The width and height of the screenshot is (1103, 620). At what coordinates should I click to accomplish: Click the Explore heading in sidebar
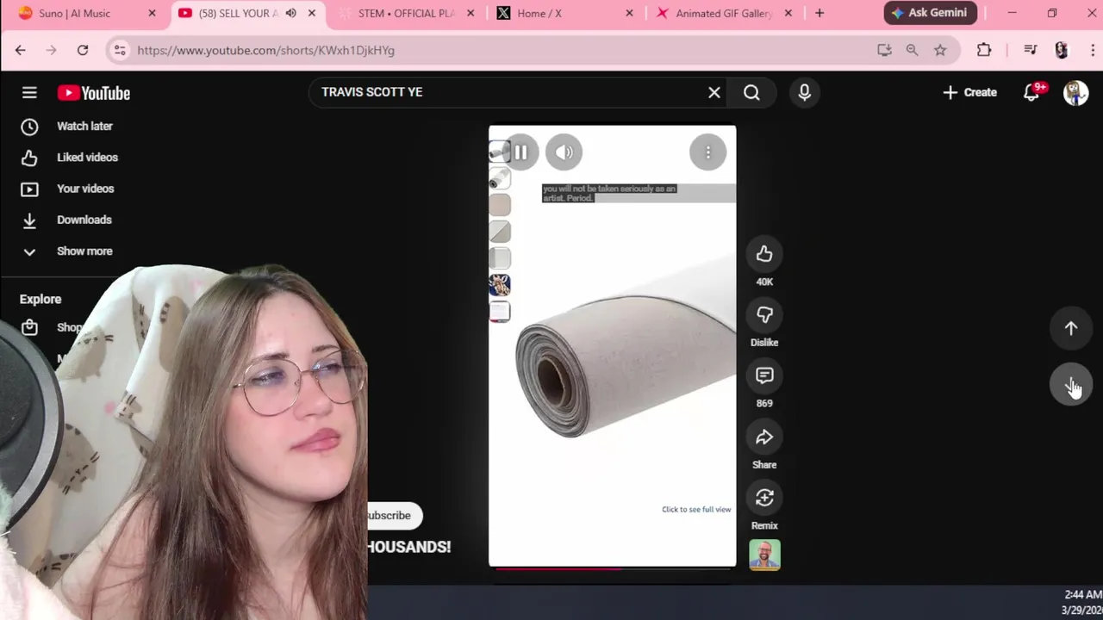pos(41,299)
